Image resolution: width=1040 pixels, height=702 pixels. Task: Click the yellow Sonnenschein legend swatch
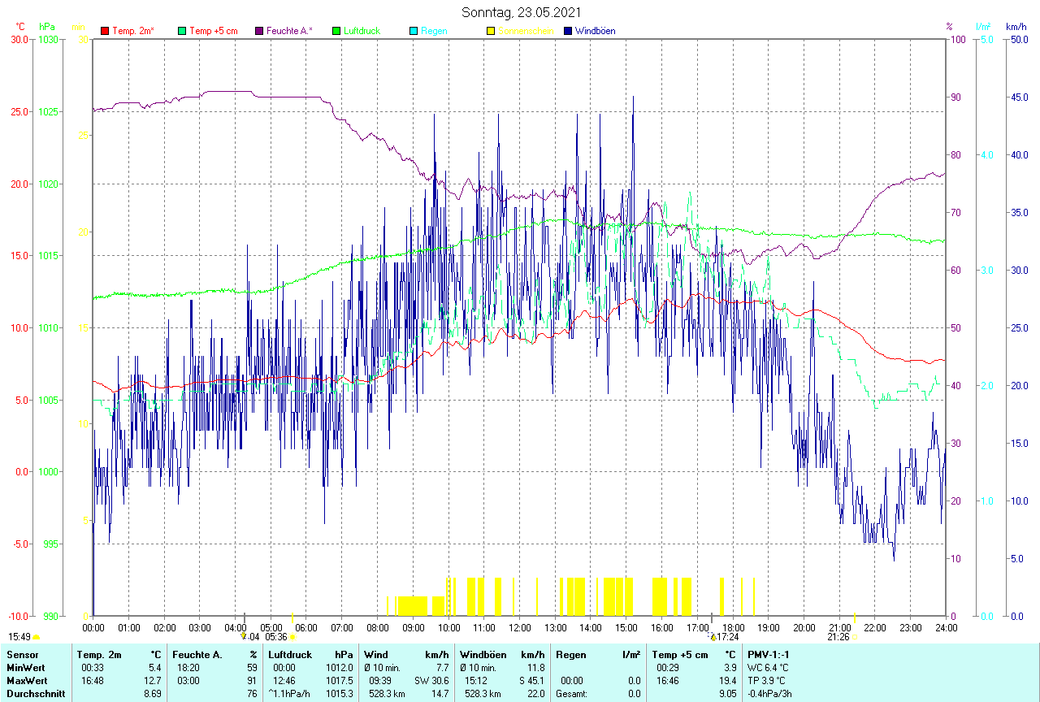491,31
